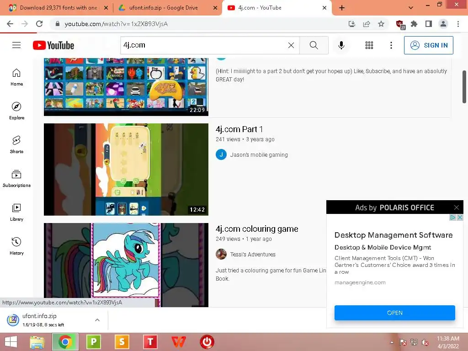Expand ufont.info.zip download options chevron
The height and width of the screenshot is (351, 468).
97,320
